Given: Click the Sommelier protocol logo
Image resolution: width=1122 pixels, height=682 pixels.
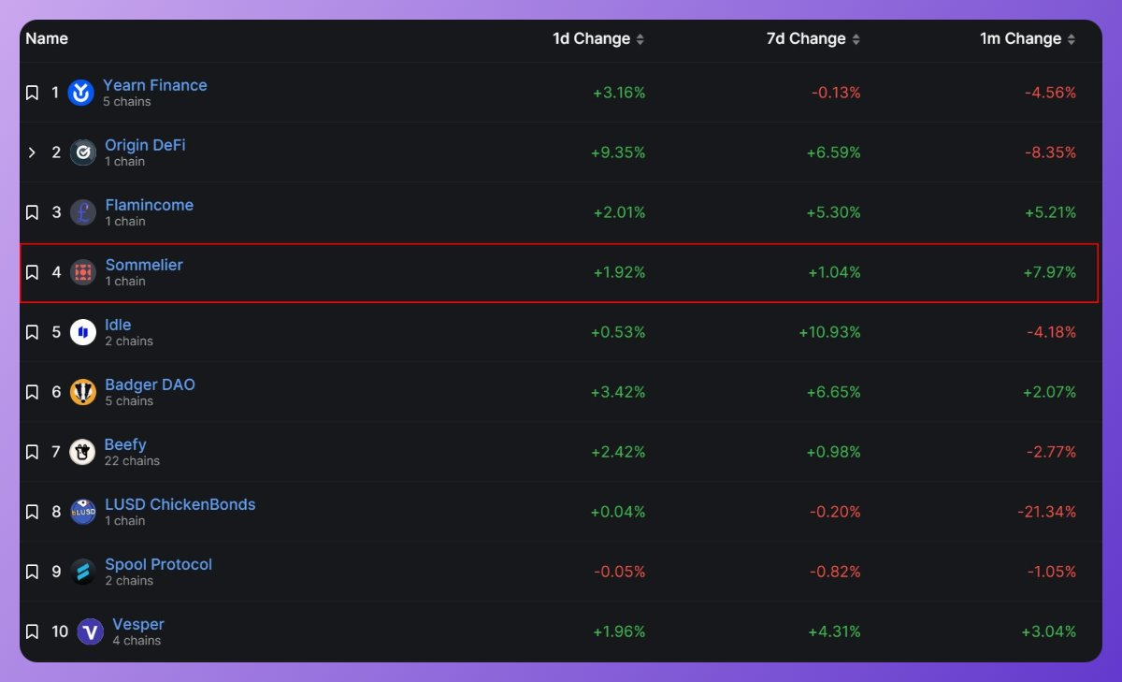Looking at the screenshot, I should (81, 272).
